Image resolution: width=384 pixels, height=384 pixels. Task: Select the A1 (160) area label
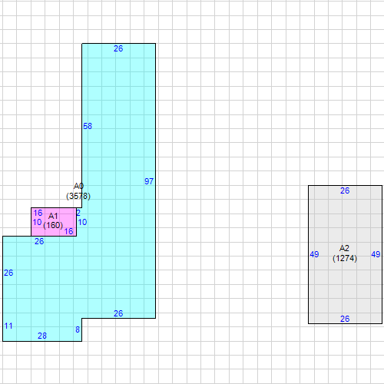click(53, 220)
